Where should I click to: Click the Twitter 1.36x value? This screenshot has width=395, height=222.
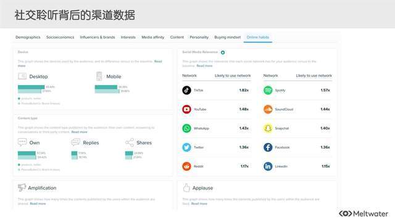(x=244, y=147)
